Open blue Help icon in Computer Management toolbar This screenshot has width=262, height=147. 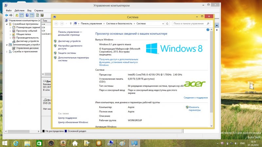27,15
